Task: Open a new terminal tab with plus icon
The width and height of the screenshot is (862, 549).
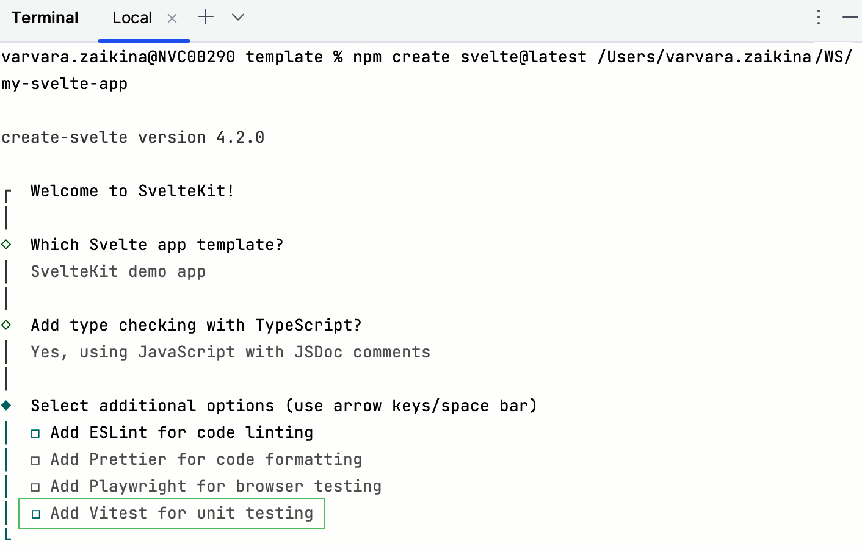Action: click(206, 17)
